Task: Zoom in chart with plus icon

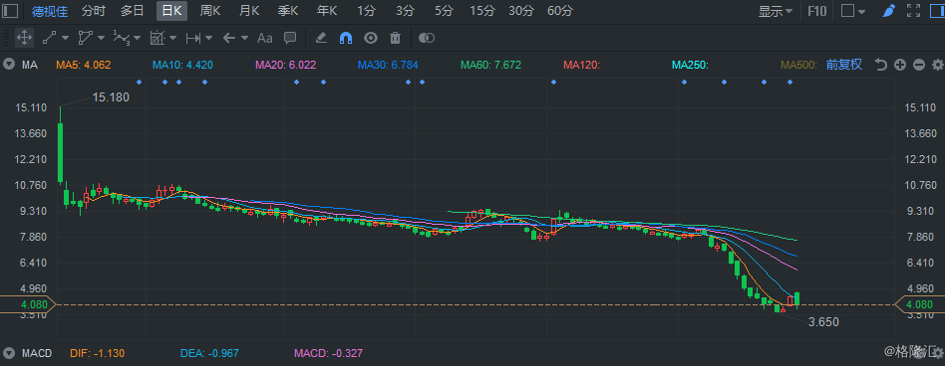Action: tap(900, 65)
